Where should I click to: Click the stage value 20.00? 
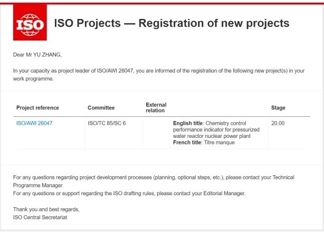pos(278,123)
